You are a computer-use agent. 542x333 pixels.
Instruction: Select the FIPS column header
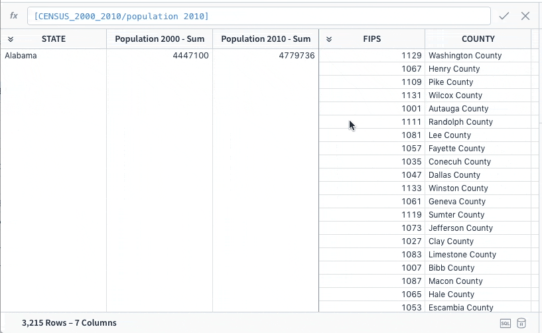pyautogui.click(x=372, y=38)
